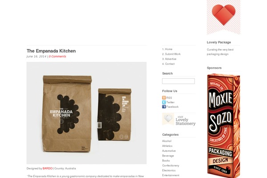Click the RSS feed icon

tap(164, 97)
